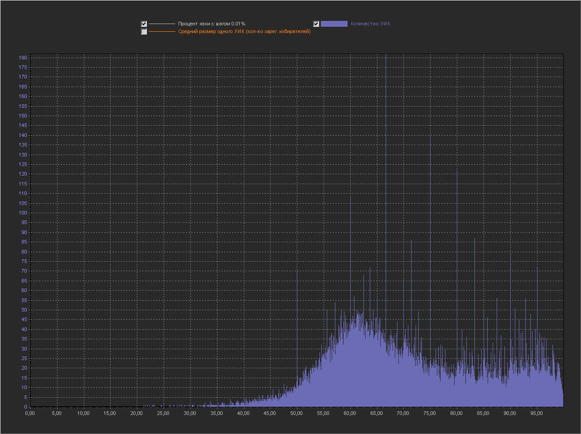The image size is (581, 434).
Task: Uncheck the 'Процент явки с шагом 0.01%' checkbox
Action: [x=144, y=24]
